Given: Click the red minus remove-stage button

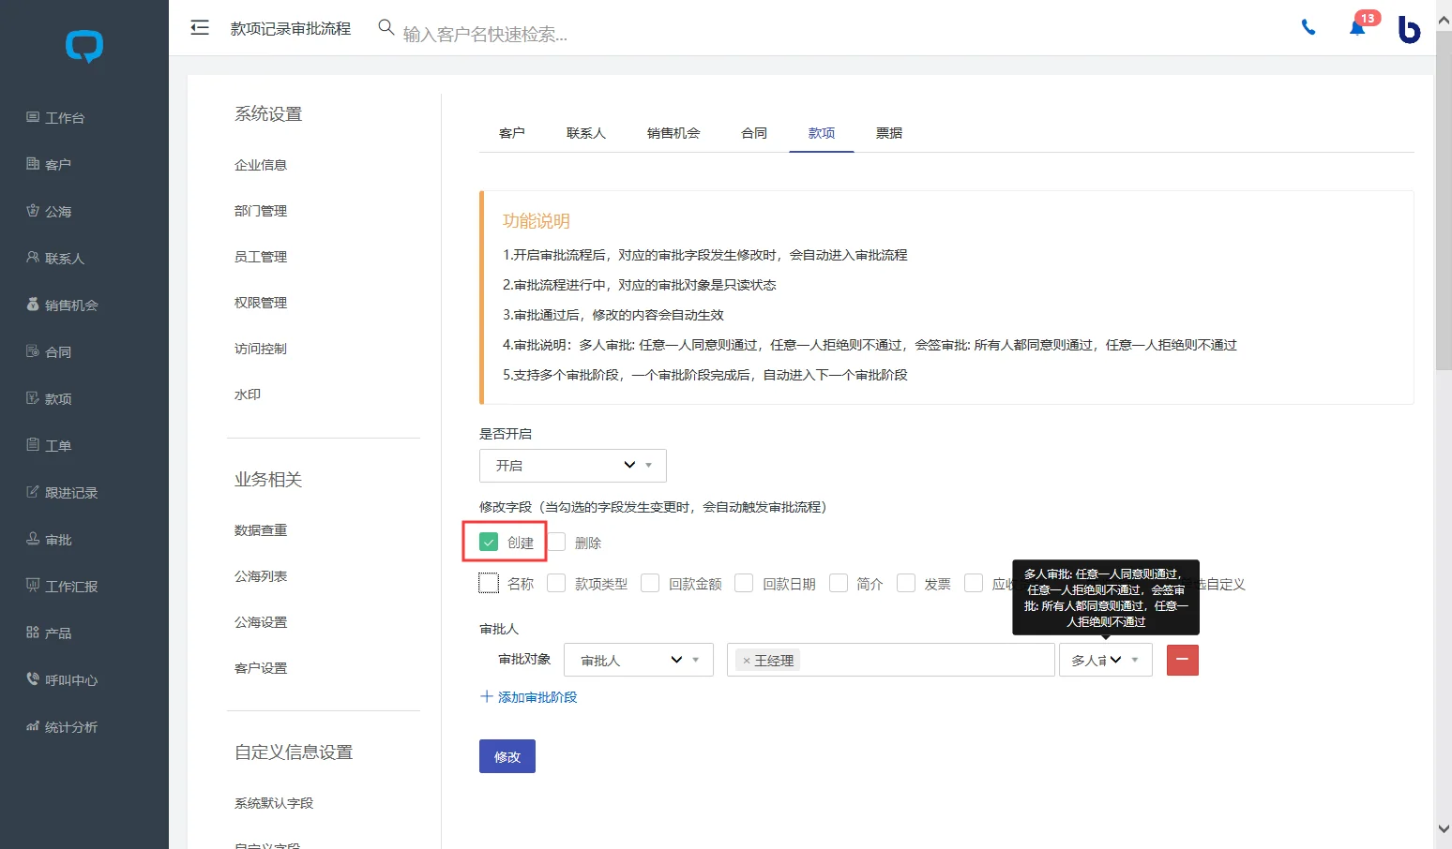Looking at the screenshot, I should [x=1183, y=660].
